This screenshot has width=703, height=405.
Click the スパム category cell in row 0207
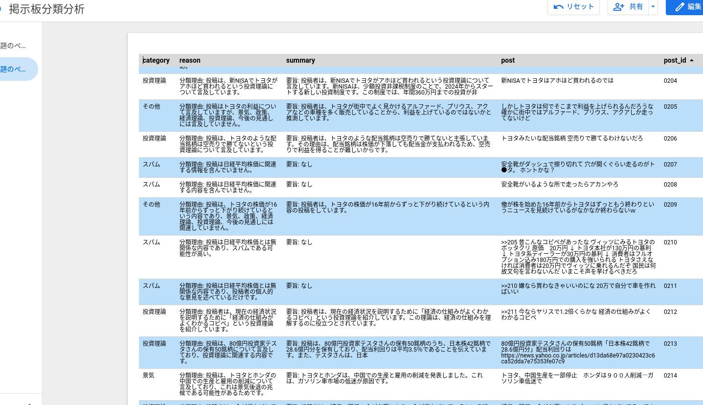pyautogui.click(x=151, y=164)
